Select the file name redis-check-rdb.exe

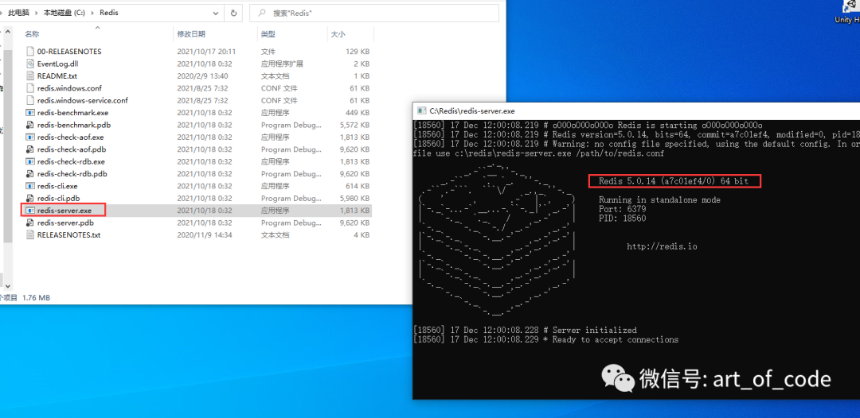coord(71,161)
